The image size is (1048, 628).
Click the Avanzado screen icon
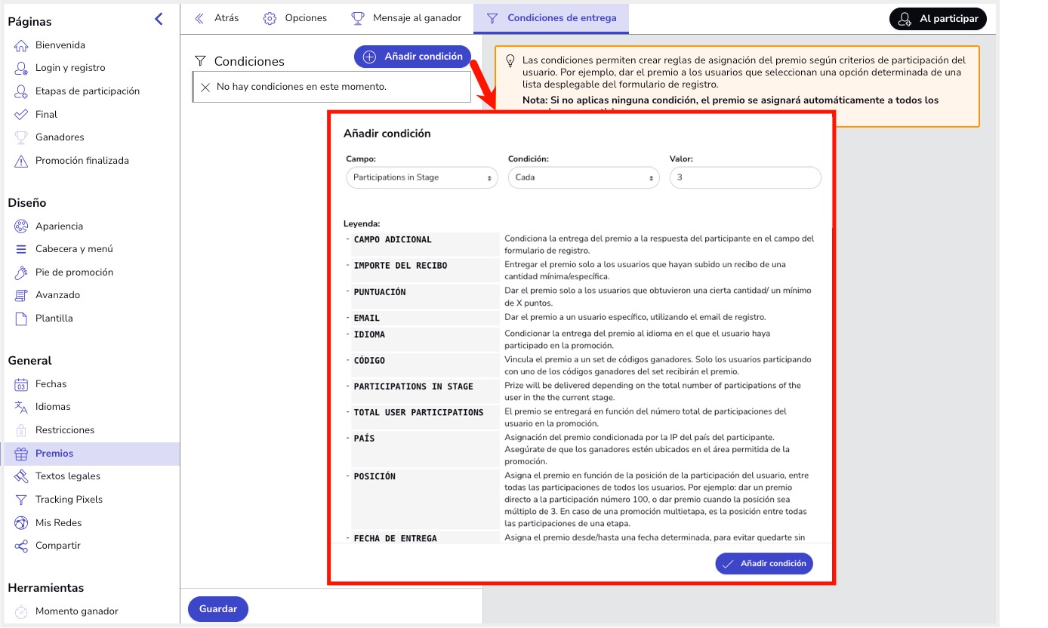tap(21, 295)
